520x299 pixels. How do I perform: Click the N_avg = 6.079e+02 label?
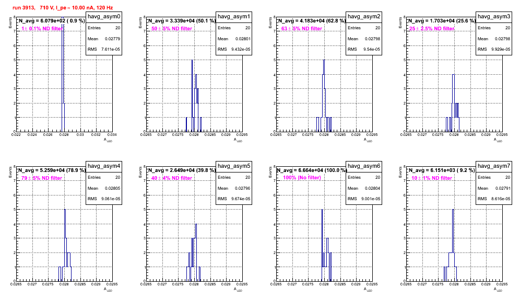pyautogui.click(x=51, y=21)
